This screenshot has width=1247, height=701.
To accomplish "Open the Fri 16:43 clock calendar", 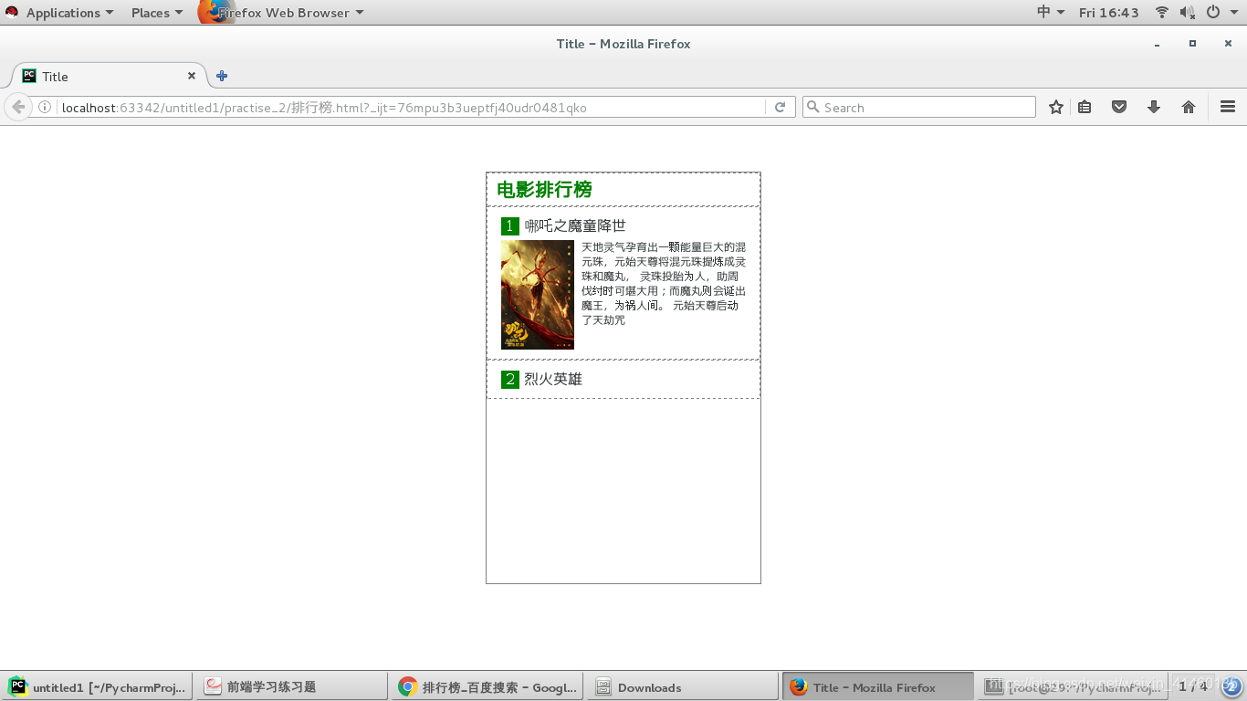I will 1109,13.
